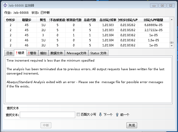This screenshot has height=132, width=178.
Task: Click the 增量步 column header
Action: [x=27, y=20]
